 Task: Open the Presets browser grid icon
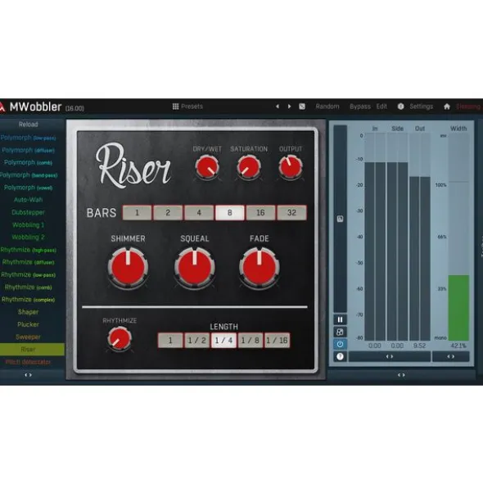pyautogui.click(x=175, y=106)
